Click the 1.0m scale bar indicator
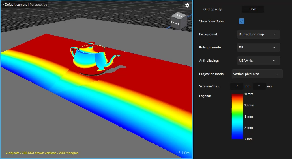This screenshot has height=159, width=292. pos(179,153)
